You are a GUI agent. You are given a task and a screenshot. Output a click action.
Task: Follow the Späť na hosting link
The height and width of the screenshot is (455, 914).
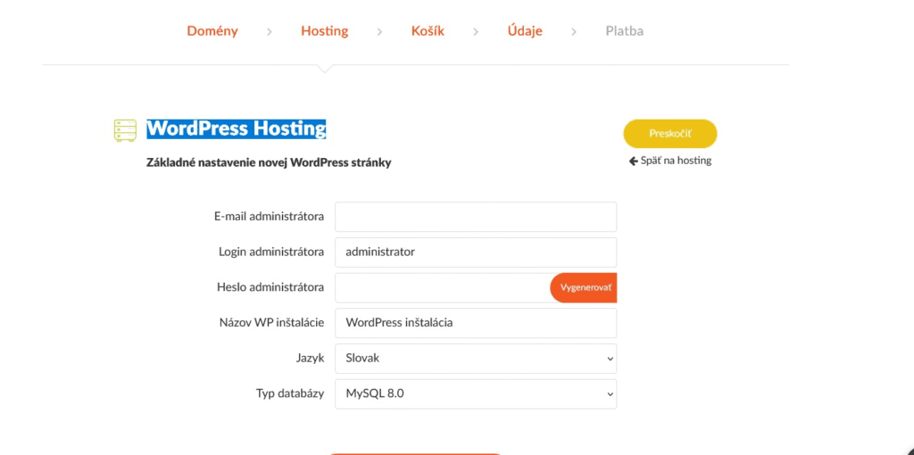pos(670,161)
